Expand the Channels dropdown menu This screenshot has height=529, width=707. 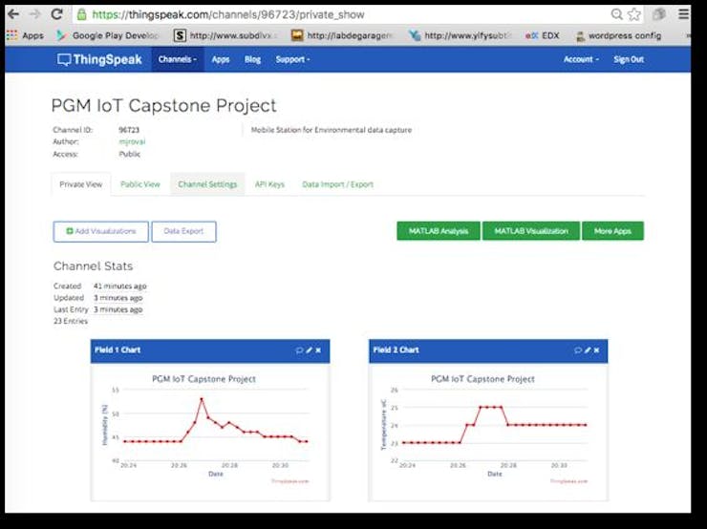point(177,59)
